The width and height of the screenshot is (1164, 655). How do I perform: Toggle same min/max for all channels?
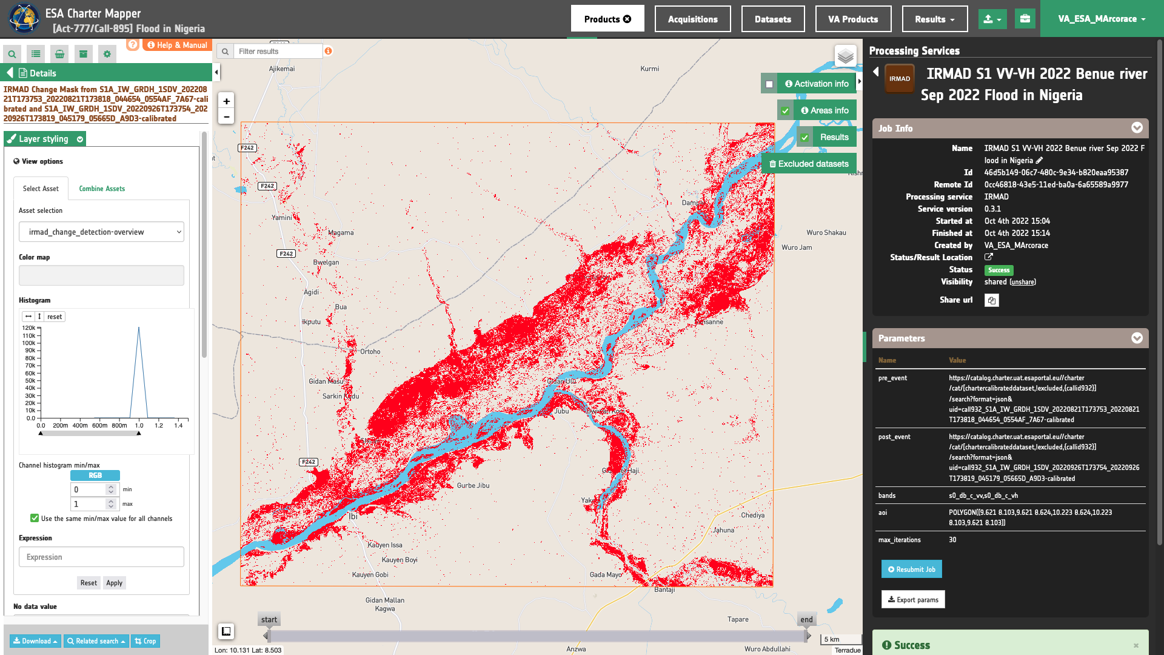[35, 518]
